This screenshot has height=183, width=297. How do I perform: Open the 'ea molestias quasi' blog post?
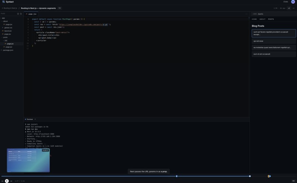(274, 48)
